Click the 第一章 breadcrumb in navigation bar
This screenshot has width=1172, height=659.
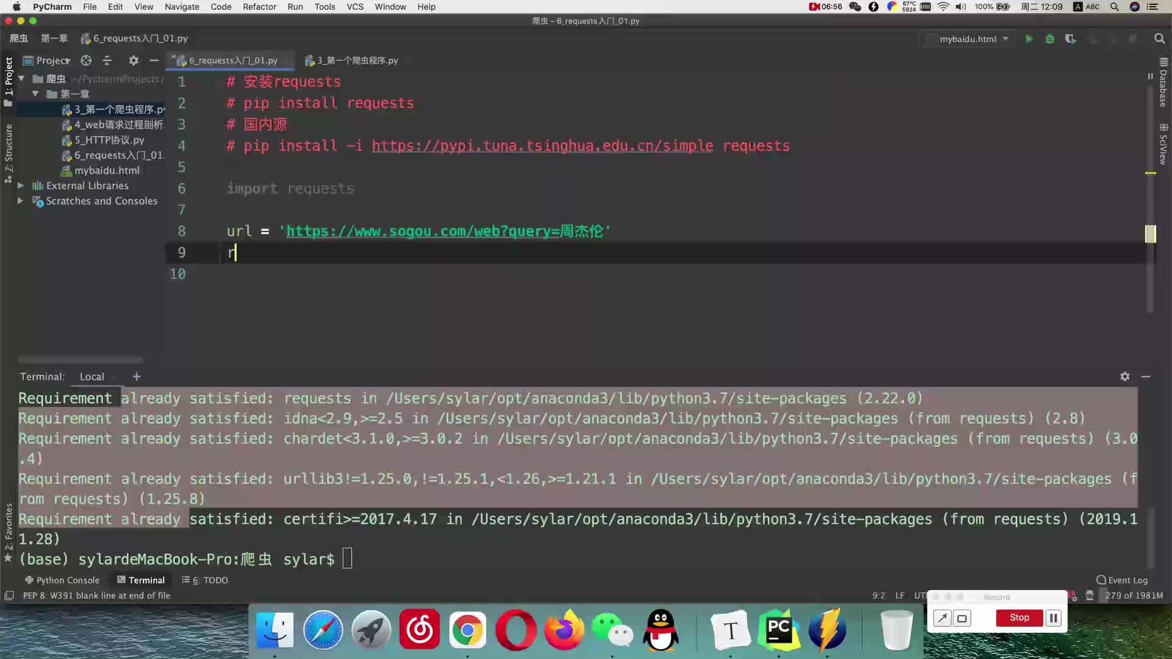tap(54, 38)
